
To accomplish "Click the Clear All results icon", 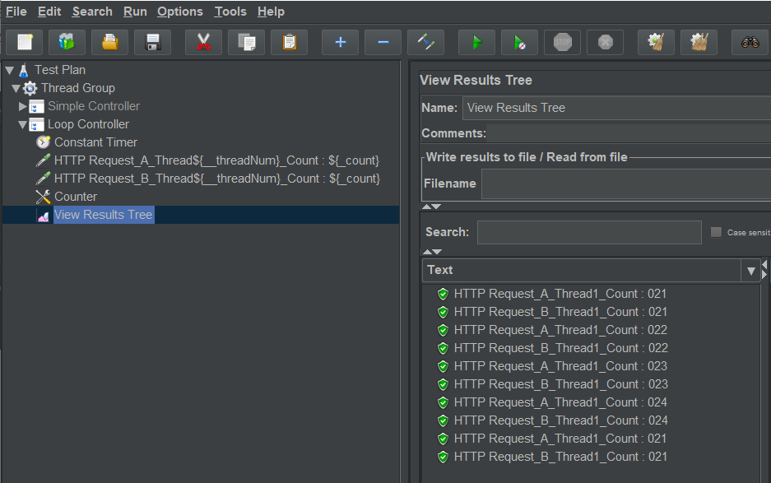I will point(699,42).
